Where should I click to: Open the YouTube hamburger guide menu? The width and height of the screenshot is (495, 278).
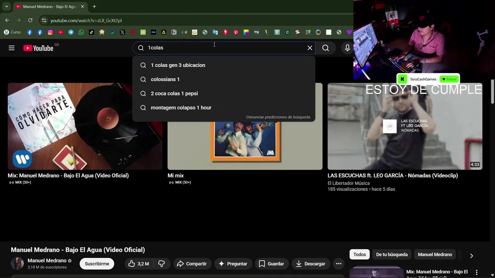tap(12, 48)
